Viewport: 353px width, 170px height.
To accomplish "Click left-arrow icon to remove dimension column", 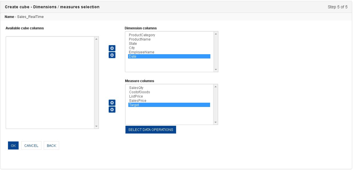I will click(112, 55).
